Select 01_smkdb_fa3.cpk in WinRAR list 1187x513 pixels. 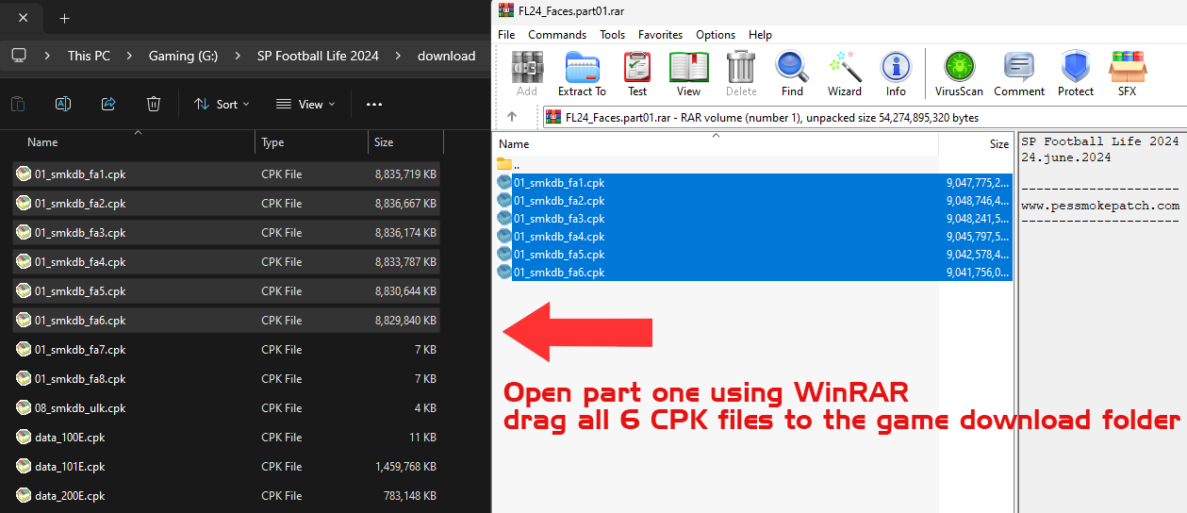pos(559,219)
